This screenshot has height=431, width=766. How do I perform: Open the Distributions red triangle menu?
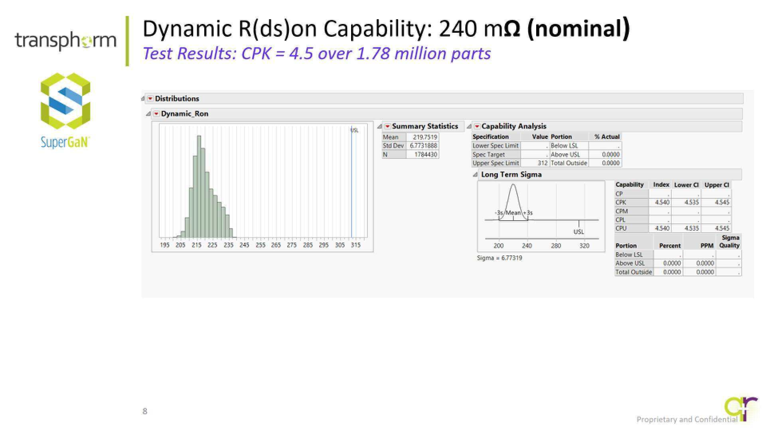(x=150, y=99)
